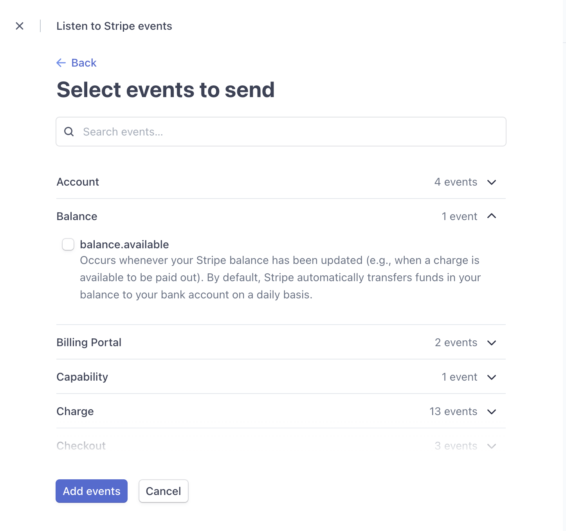This screenshot has width=566, height=531.
Task: Select the balance.available event label
Action: pyautogui.click(x=124, y=244)
